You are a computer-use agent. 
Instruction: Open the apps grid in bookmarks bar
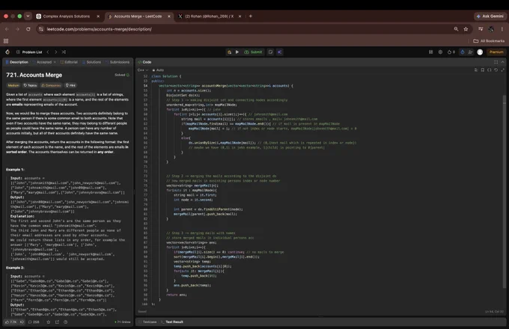[x=6, y=41]
